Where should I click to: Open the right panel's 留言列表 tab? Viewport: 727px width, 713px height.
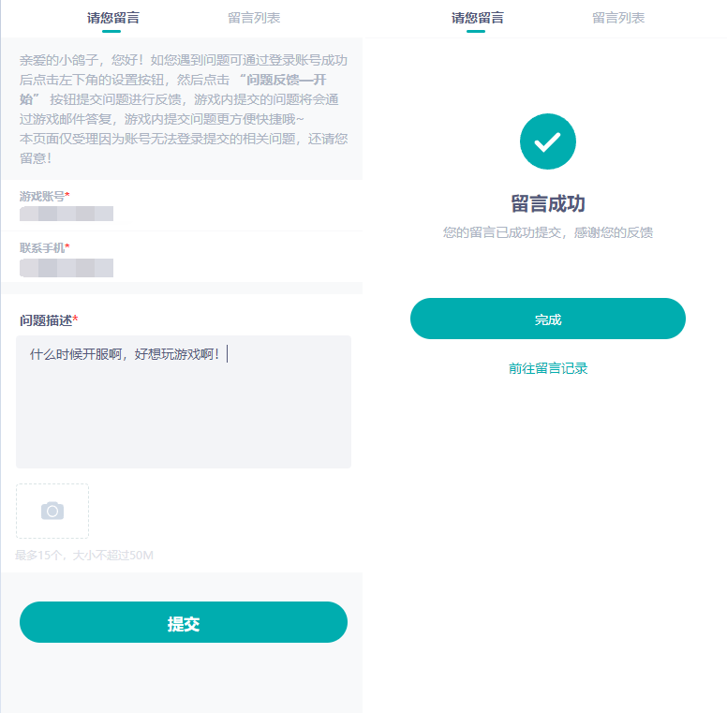pos(618,18)
